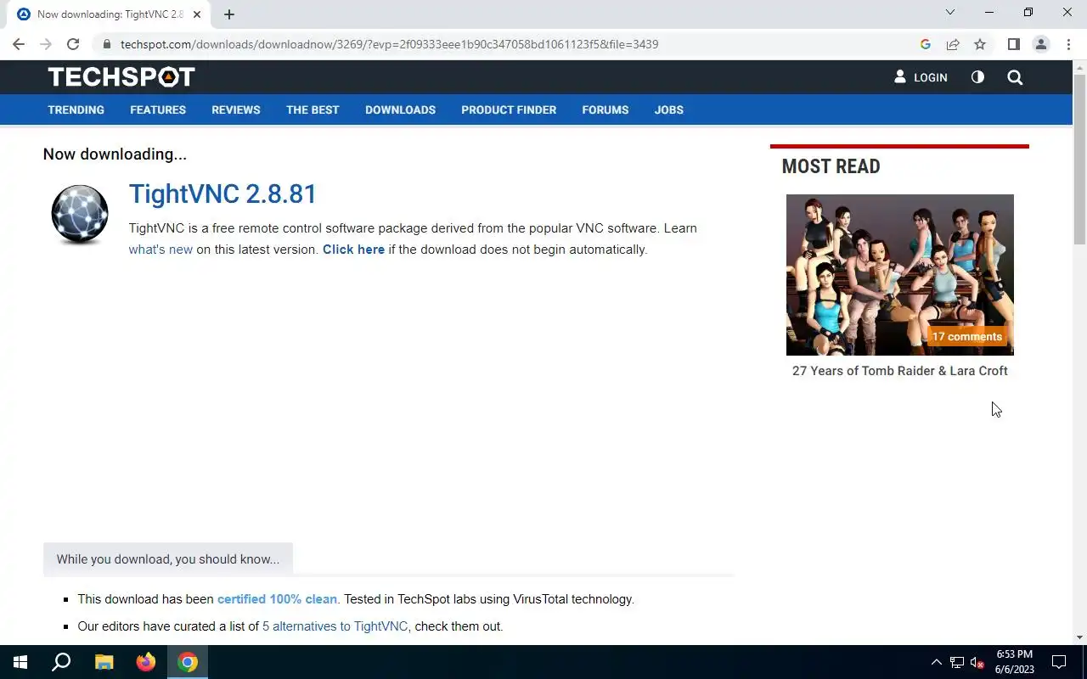Show hidden system tray icons
Image resolution: width=1087 pixels, height=679 pixels.
[936, 662]
